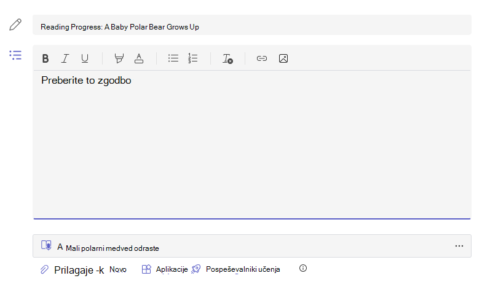Open the Reading Progress attachment icon
This screenshot has height=281, width=482.
[46, 245]
